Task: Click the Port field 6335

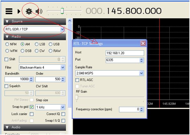Action: pyautogui.click(x=123, y=60)
